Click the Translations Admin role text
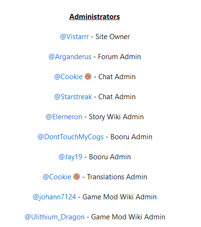The width and height of the screenshot is (201, 227). point(117,177)
